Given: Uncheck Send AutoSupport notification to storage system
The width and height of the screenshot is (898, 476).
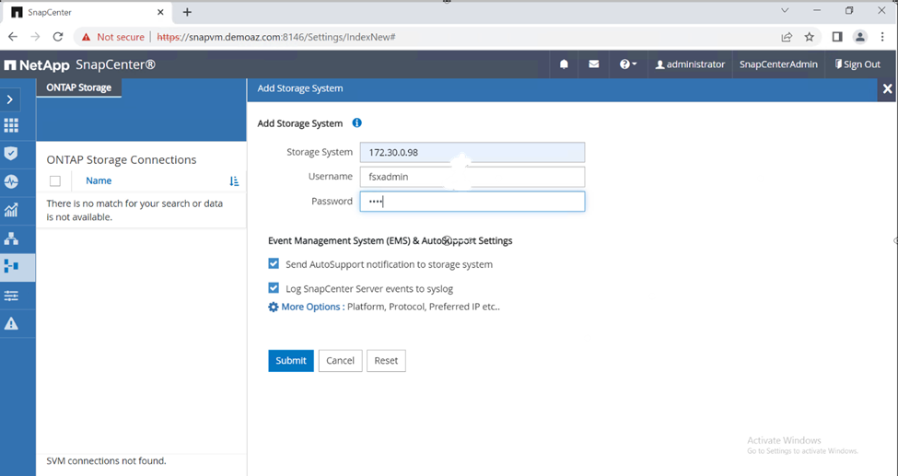Looking at the screenshot, I should click(x=274, y=263).
